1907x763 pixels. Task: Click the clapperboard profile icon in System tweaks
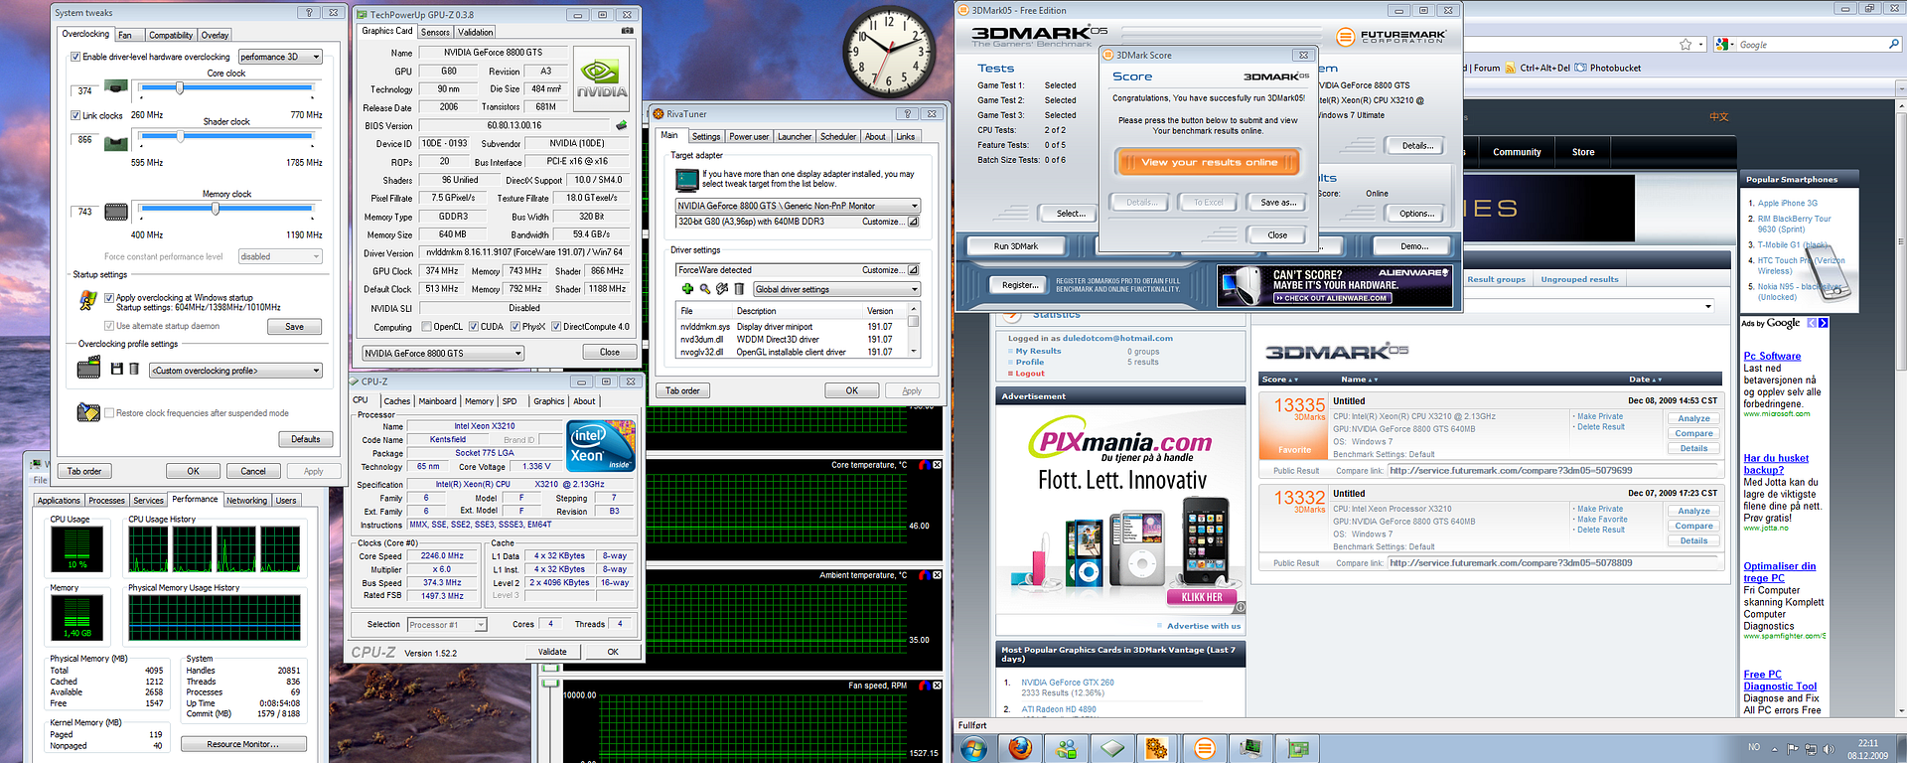pyautogui.click(x=88, y=369)
